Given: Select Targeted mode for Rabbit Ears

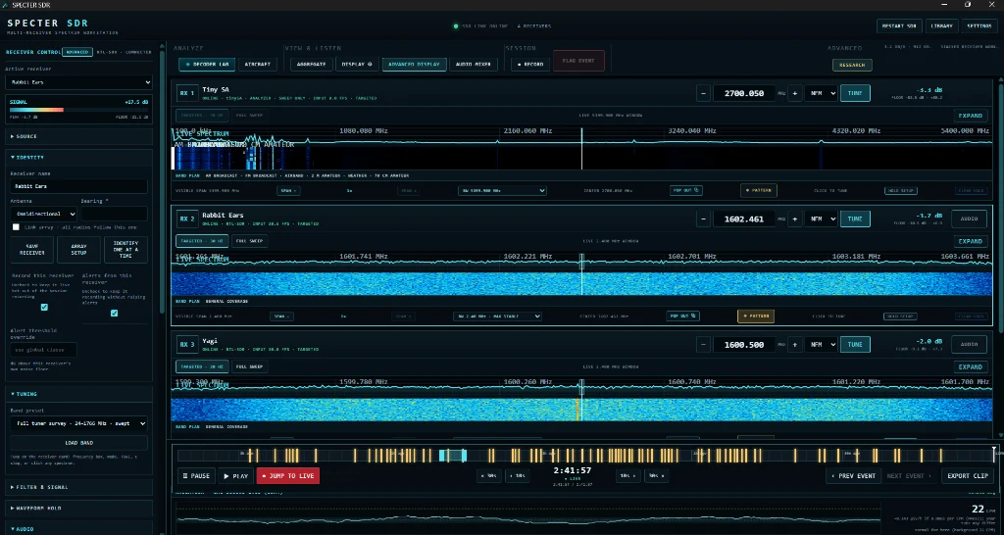Looking at the screenshot, I should click(x=202, y=241).
